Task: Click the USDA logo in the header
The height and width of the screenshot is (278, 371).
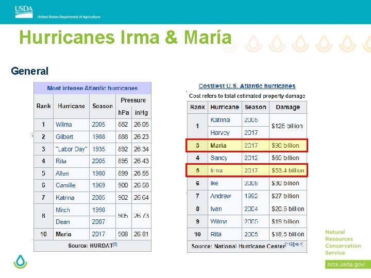Action: coord(24,12)
